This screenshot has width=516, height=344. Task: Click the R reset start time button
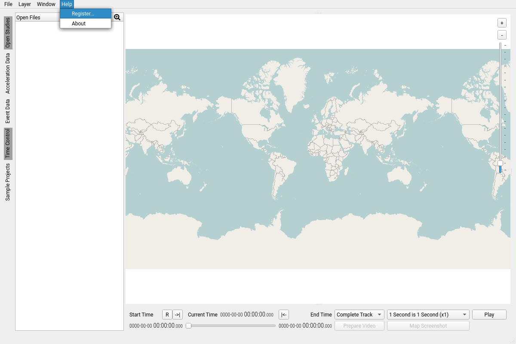167,315
